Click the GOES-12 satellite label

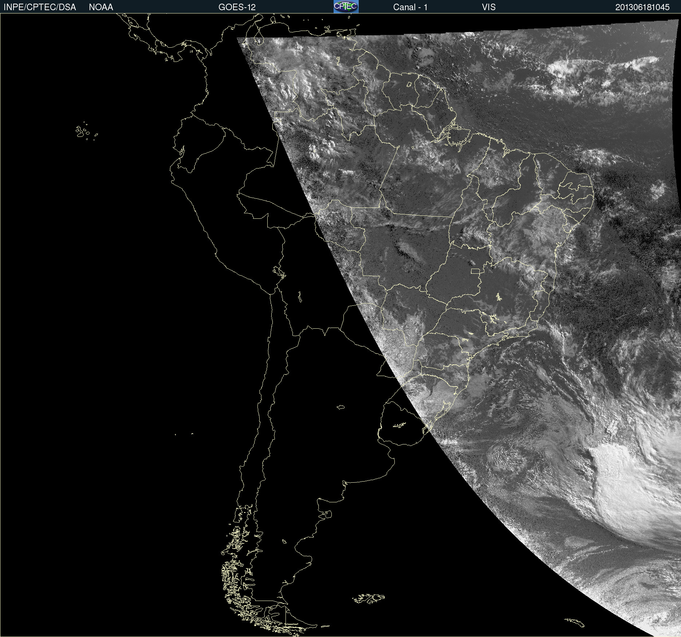click(x=237, y=7)
